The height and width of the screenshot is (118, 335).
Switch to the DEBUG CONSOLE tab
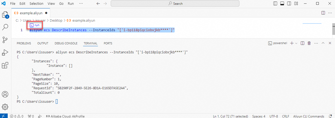(x=66, y=43)
